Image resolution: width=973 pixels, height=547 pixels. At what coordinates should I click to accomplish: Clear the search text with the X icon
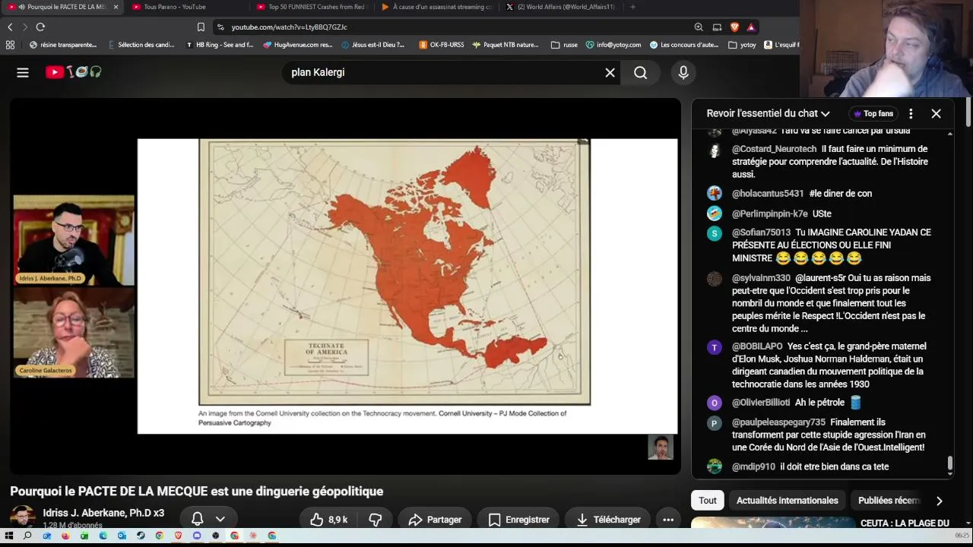point(610,72)
